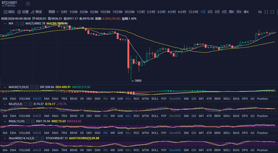
Task: Click the BTC/USDT pair title
Action: coord(9,2)
